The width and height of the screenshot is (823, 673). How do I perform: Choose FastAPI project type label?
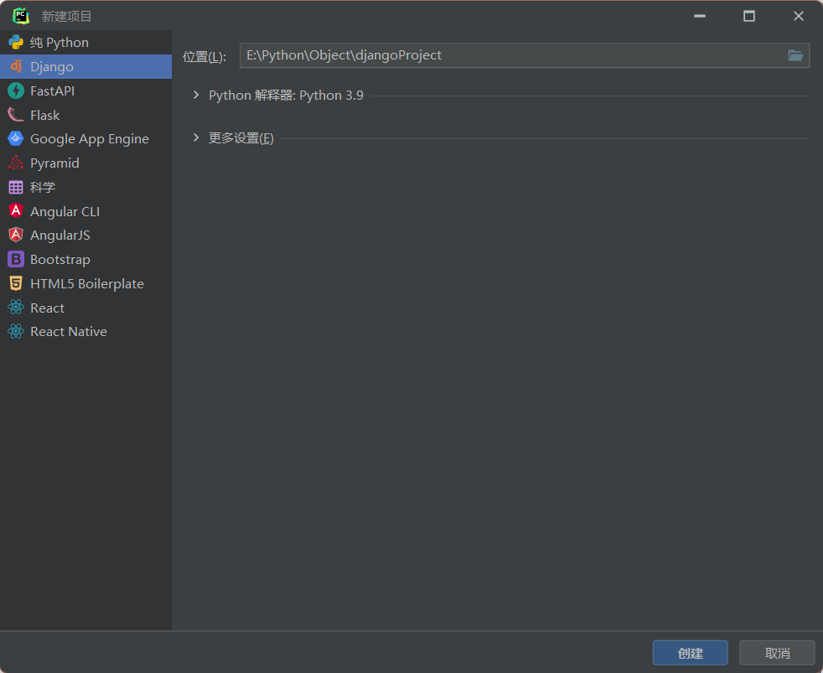[x=53, y=91]
